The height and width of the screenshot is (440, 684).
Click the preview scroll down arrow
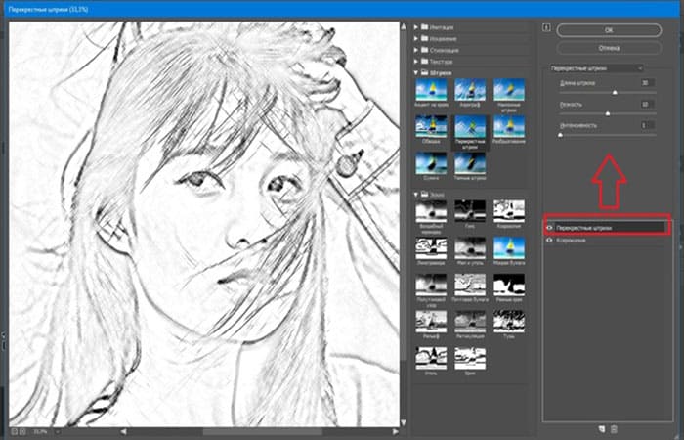[404, 422]
